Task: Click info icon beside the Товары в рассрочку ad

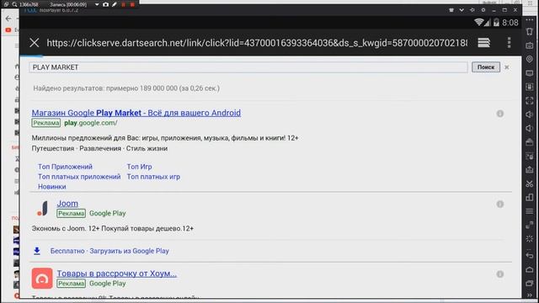Action: 500,274
